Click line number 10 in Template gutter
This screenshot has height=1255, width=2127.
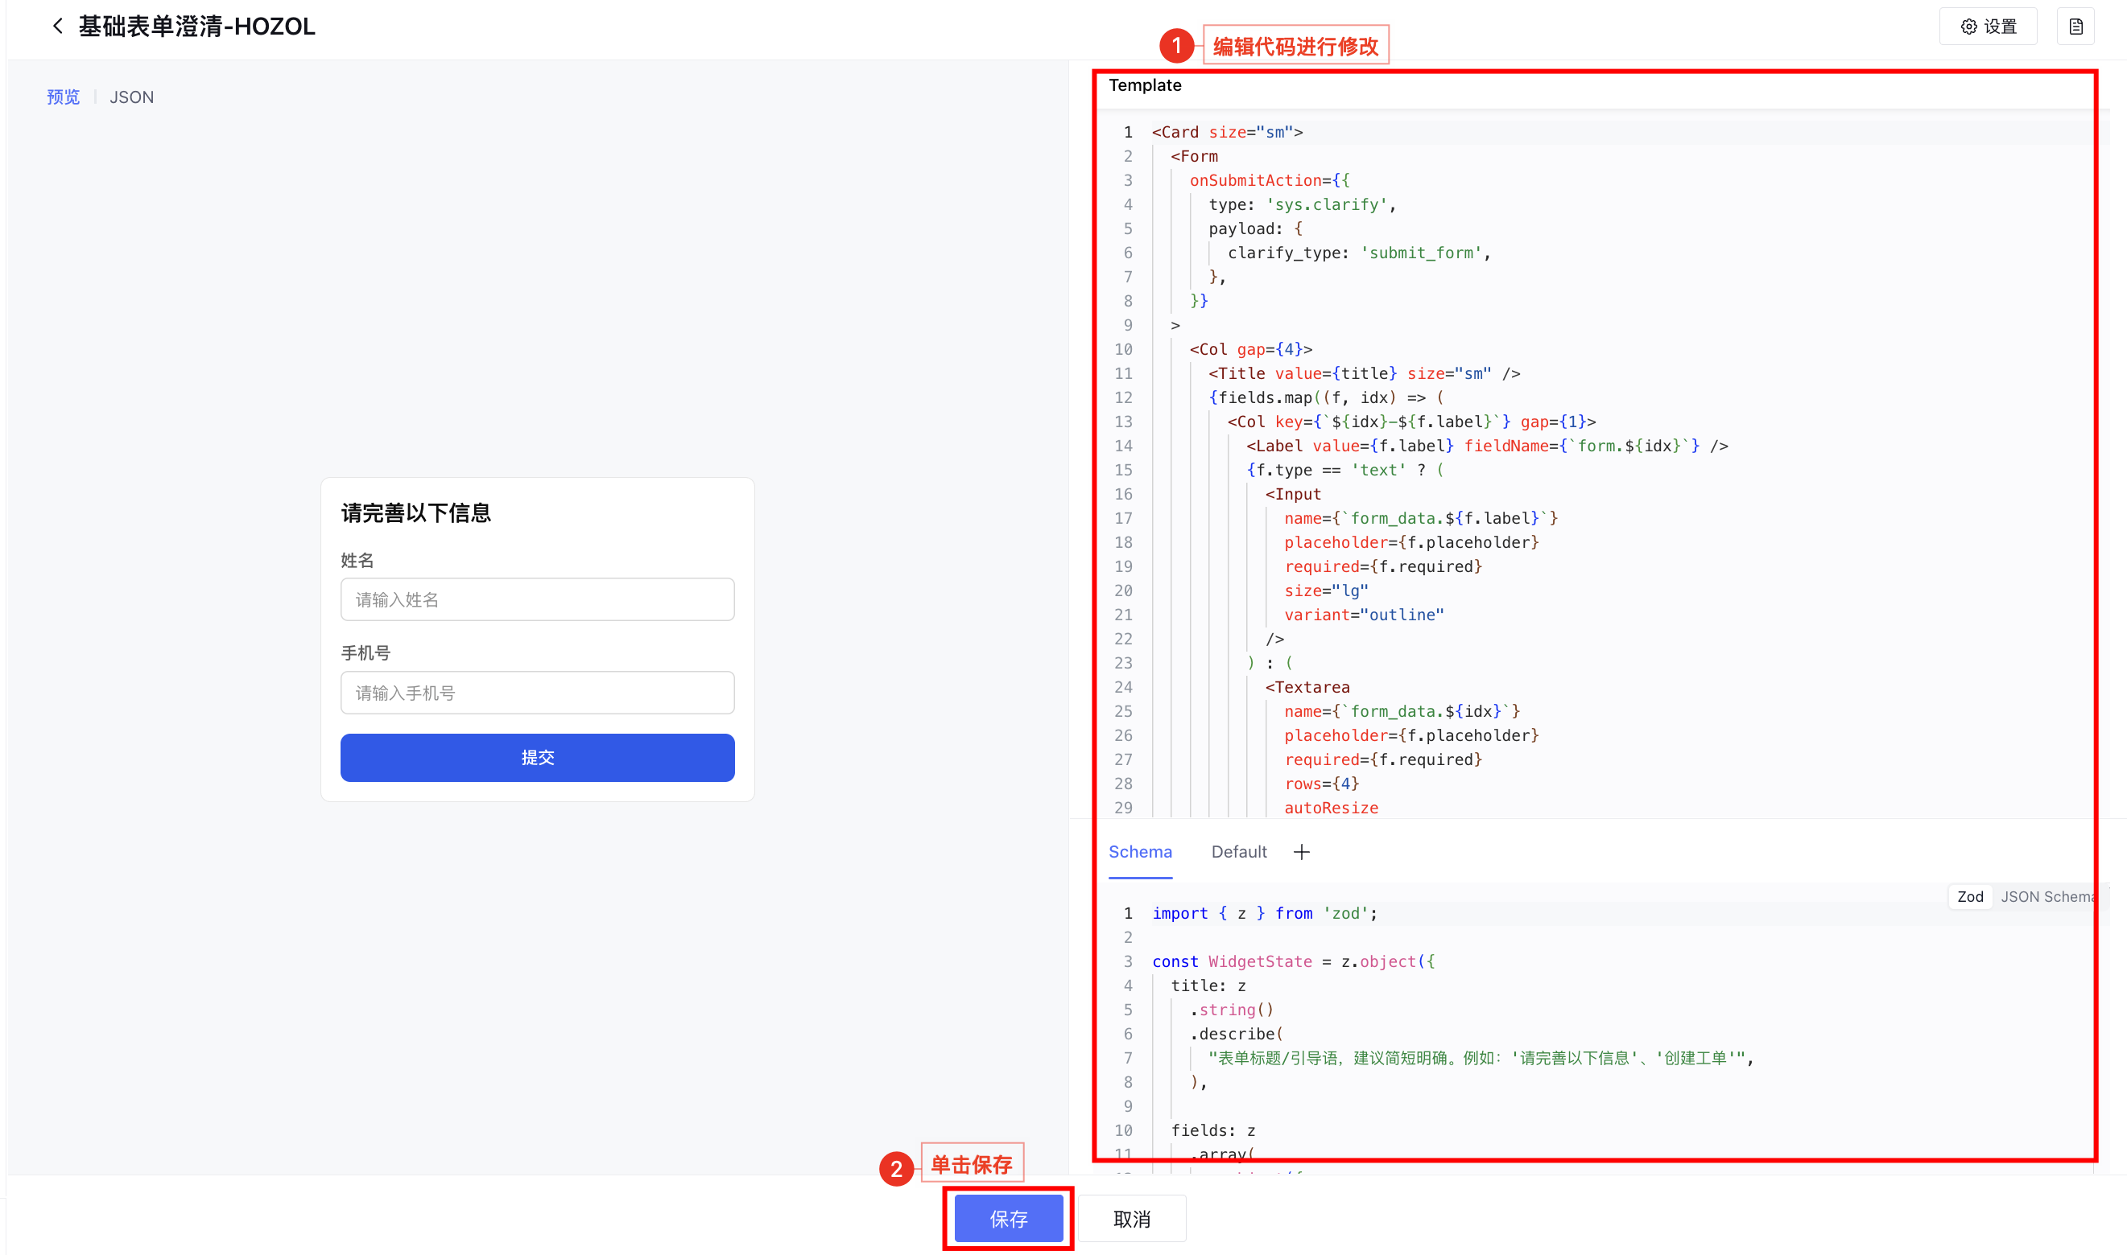[1123, 349]
